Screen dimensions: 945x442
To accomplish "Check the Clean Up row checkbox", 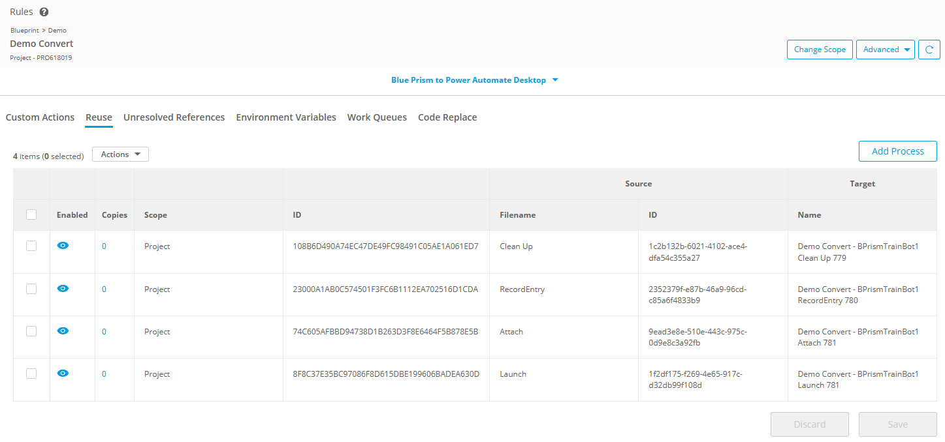I will click(31, 246).
